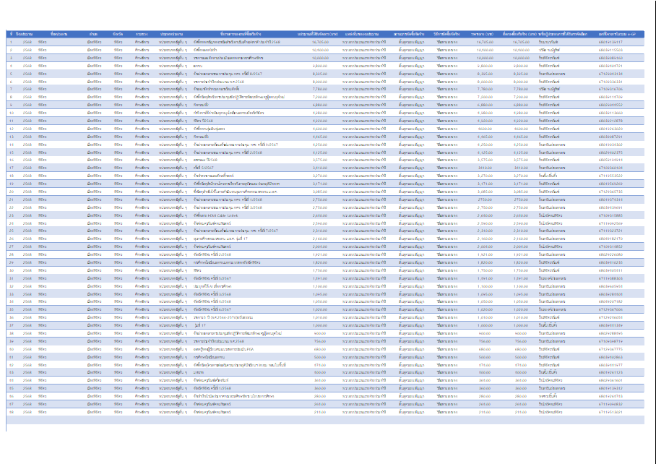This screenshot has height=464, width=656.
Task: Select the item description in row 12
Action: (210, 129)
